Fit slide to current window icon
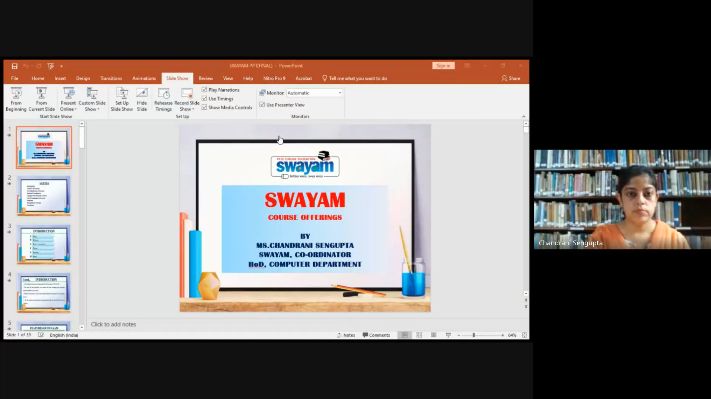The width and height of the screenshot is (711, 399). 524,335
